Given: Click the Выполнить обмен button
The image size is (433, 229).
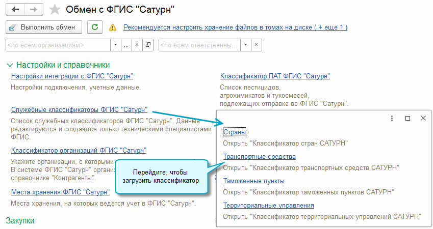Looking at the screenshot, I should (x=44, y=27).
